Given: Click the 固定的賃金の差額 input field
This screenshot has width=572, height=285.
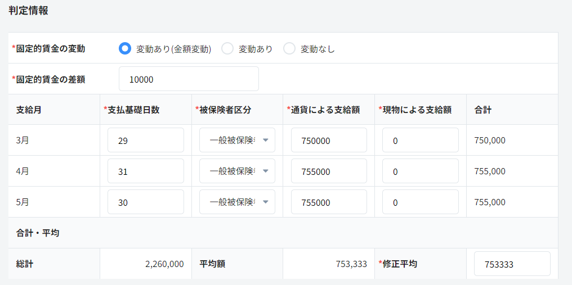Looking at the screenshot, I should [189, 79].
